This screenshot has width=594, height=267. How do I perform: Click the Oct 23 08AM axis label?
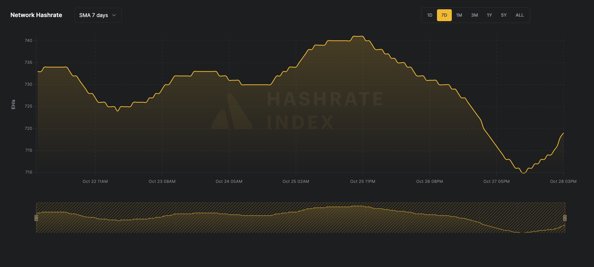[162, 181]
